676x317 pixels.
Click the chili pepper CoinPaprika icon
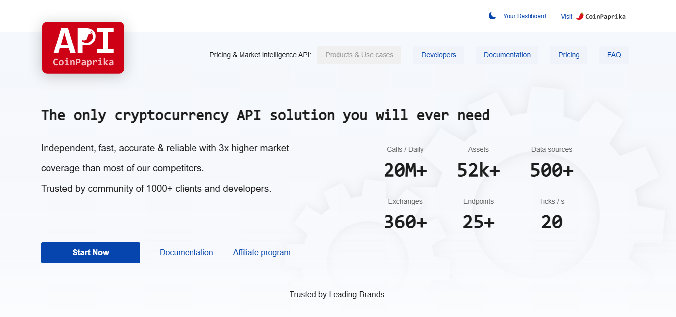click(579, 16)
